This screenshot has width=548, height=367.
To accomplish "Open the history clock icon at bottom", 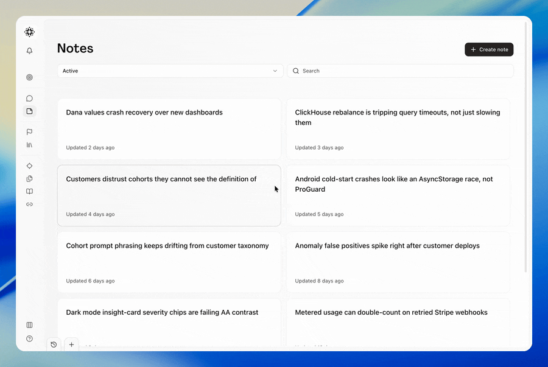I will click(54, 344).
